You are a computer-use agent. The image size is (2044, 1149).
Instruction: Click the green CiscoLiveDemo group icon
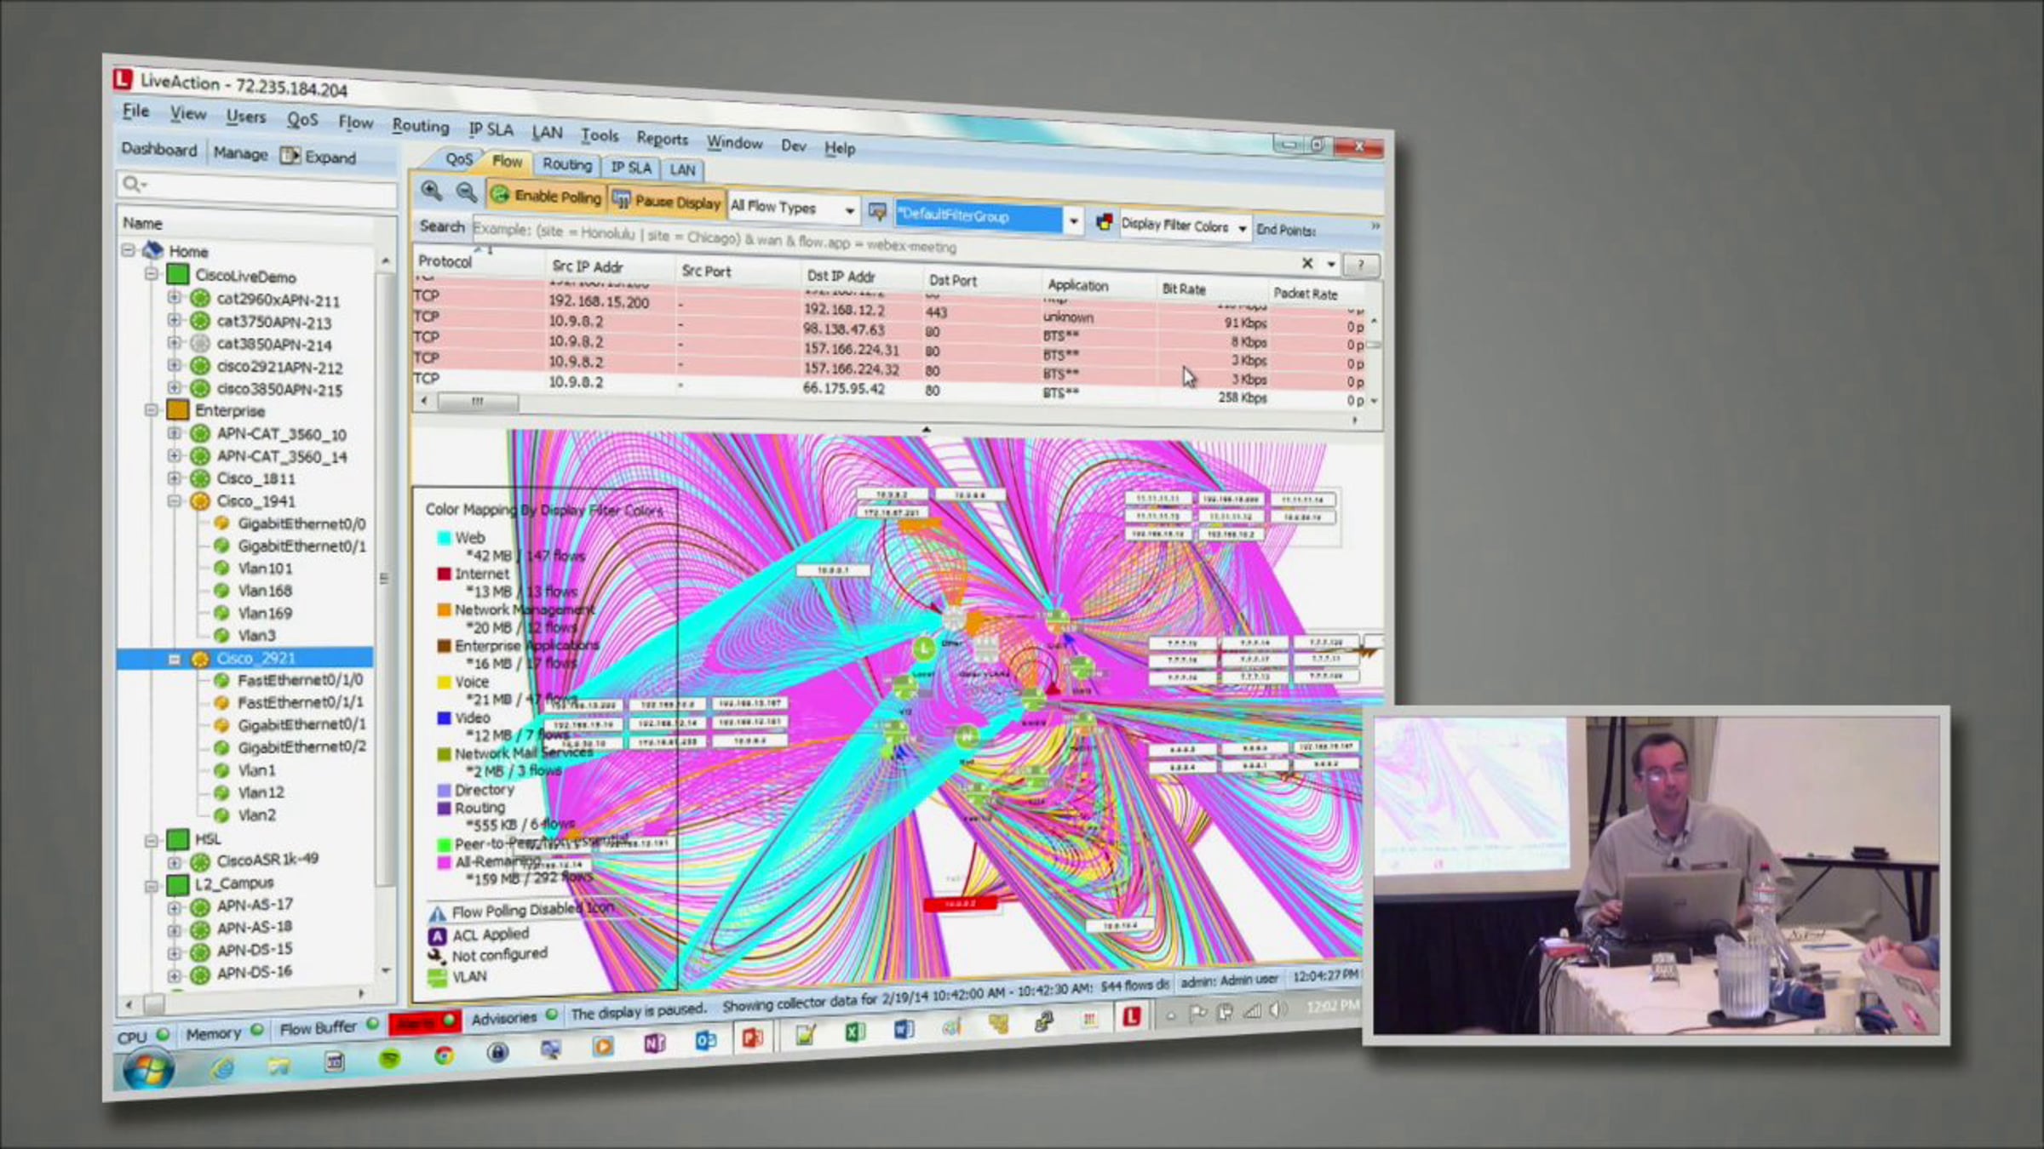coord(177,274)
